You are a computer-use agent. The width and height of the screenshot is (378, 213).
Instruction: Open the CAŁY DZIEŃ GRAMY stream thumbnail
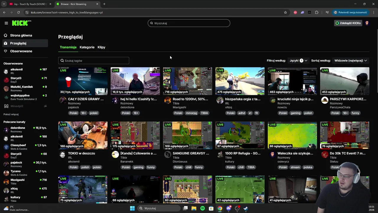(x=83, y=81)
